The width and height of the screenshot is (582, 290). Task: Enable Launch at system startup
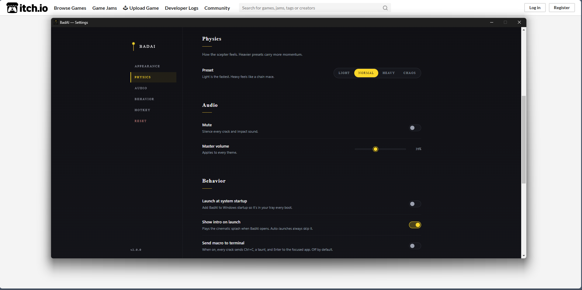(415, 204)
